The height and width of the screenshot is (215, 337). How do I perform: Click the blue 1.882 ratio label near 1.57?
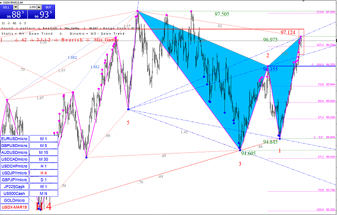(72, 57)
